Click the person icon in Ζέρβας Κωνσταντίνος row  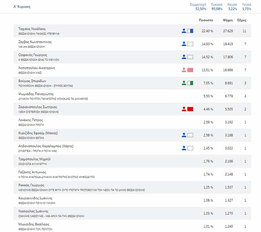(184, 44)
